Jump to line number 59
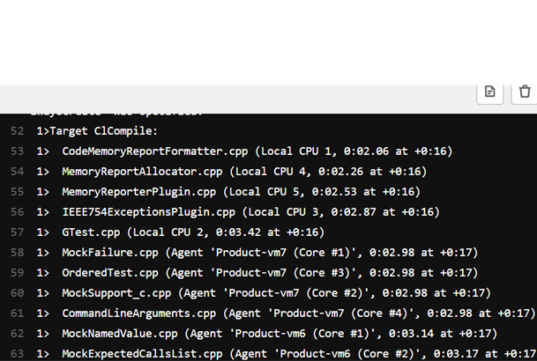This screenshot has width=537, height=361. click(x=18, y=273)
